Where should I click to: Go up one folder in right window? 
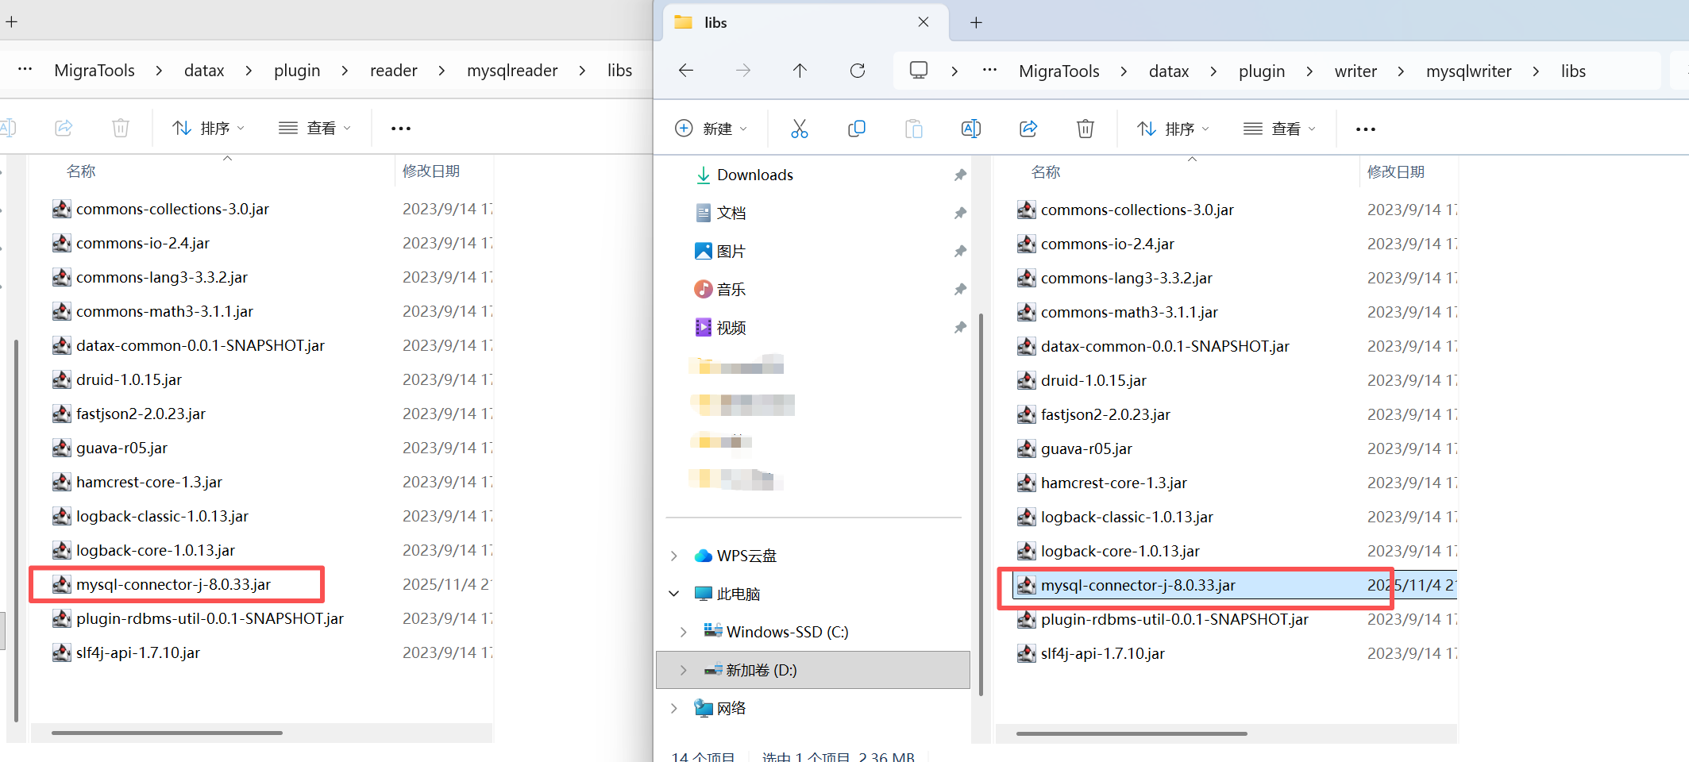click(x=800, y=71)
